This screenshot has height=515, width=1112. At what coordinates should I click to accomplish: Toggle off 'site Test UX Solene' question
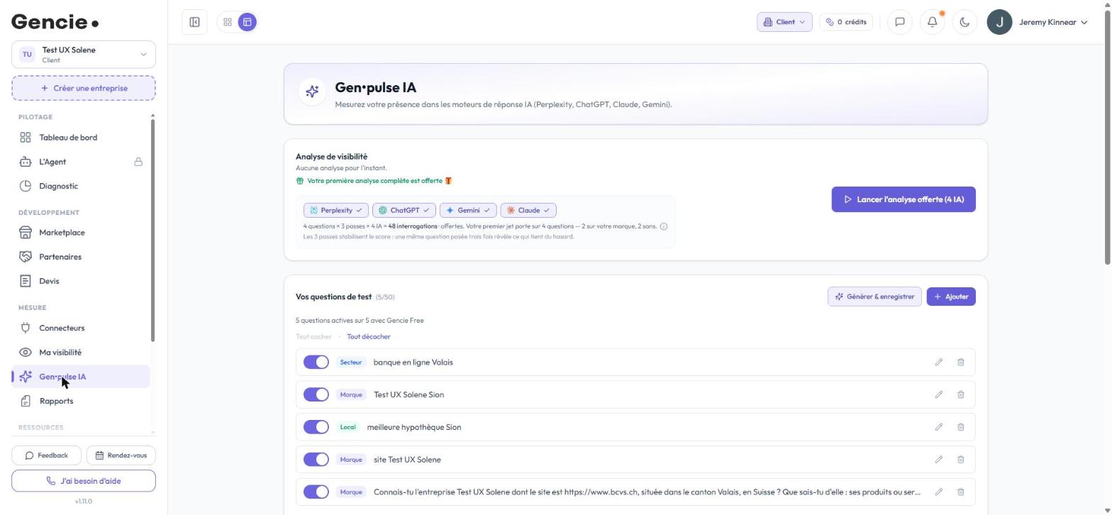tap(316, 460)
